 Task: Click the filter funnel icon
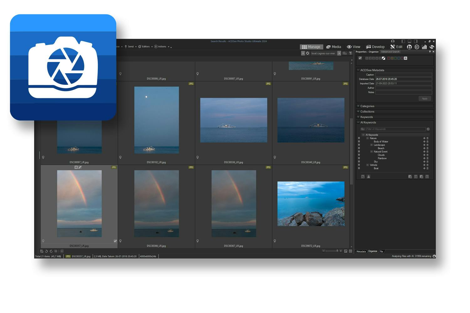351,53
